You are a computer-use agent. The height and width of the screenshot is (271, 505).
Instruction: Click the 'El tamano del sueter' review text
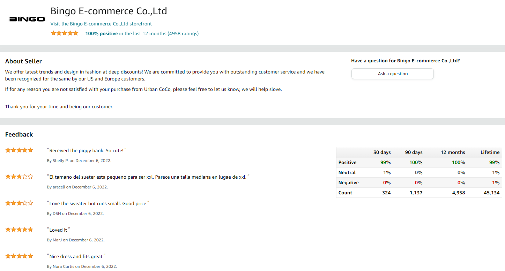pyautogui.click(x=148, y=177)
